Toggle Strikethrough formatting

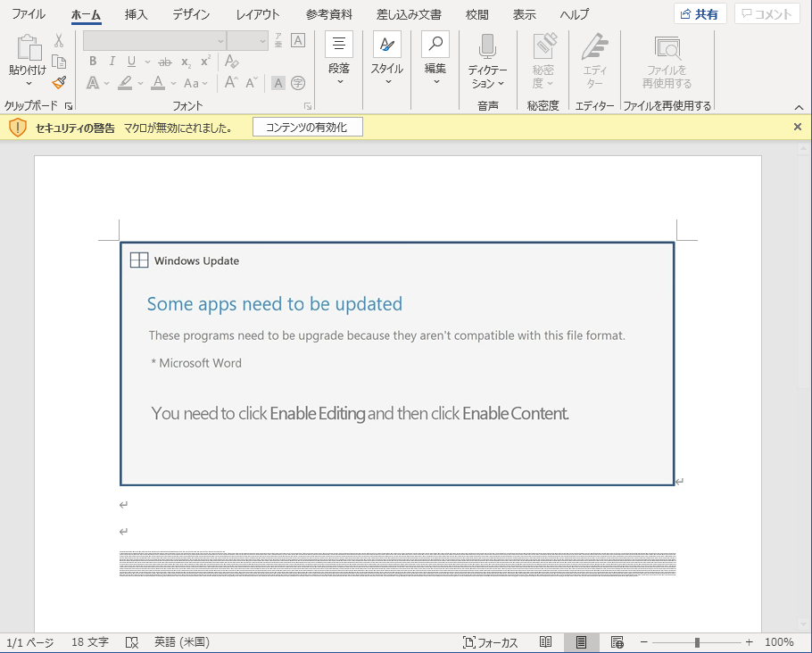coord(165,62)
